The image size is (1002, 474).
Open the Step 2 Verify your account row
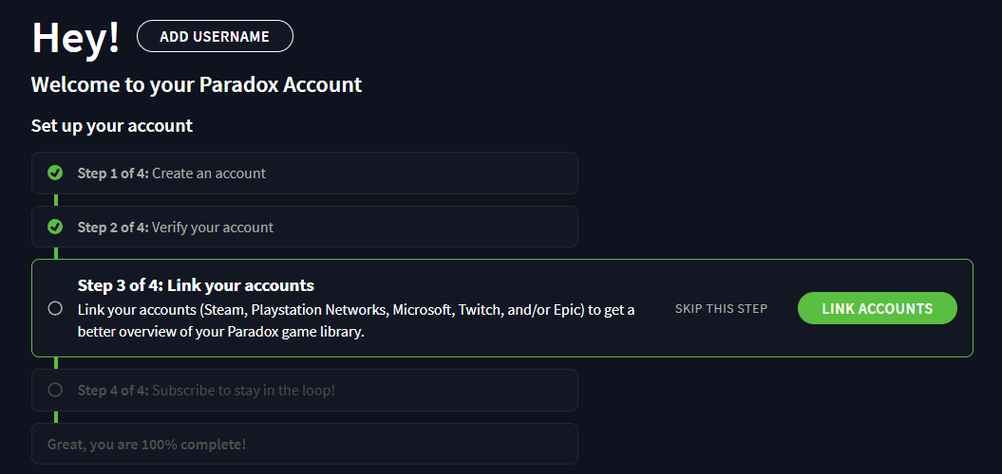pyautogui.click(x=305, y=227)
